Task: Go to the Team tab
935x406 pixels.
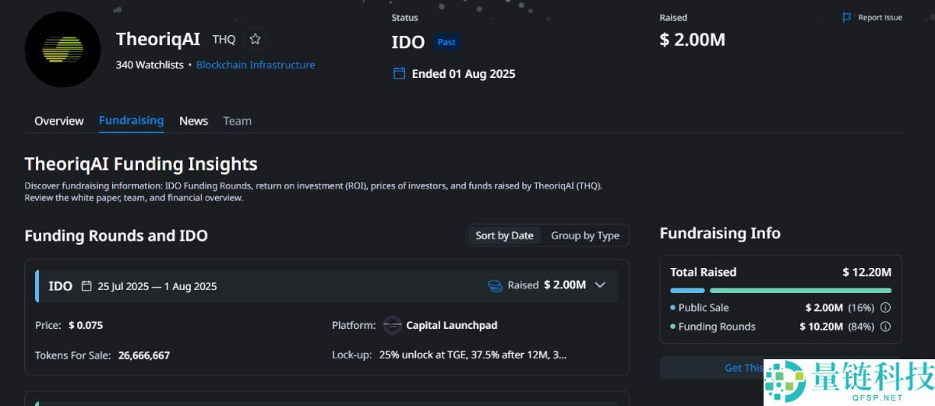Action: (237, 121)
